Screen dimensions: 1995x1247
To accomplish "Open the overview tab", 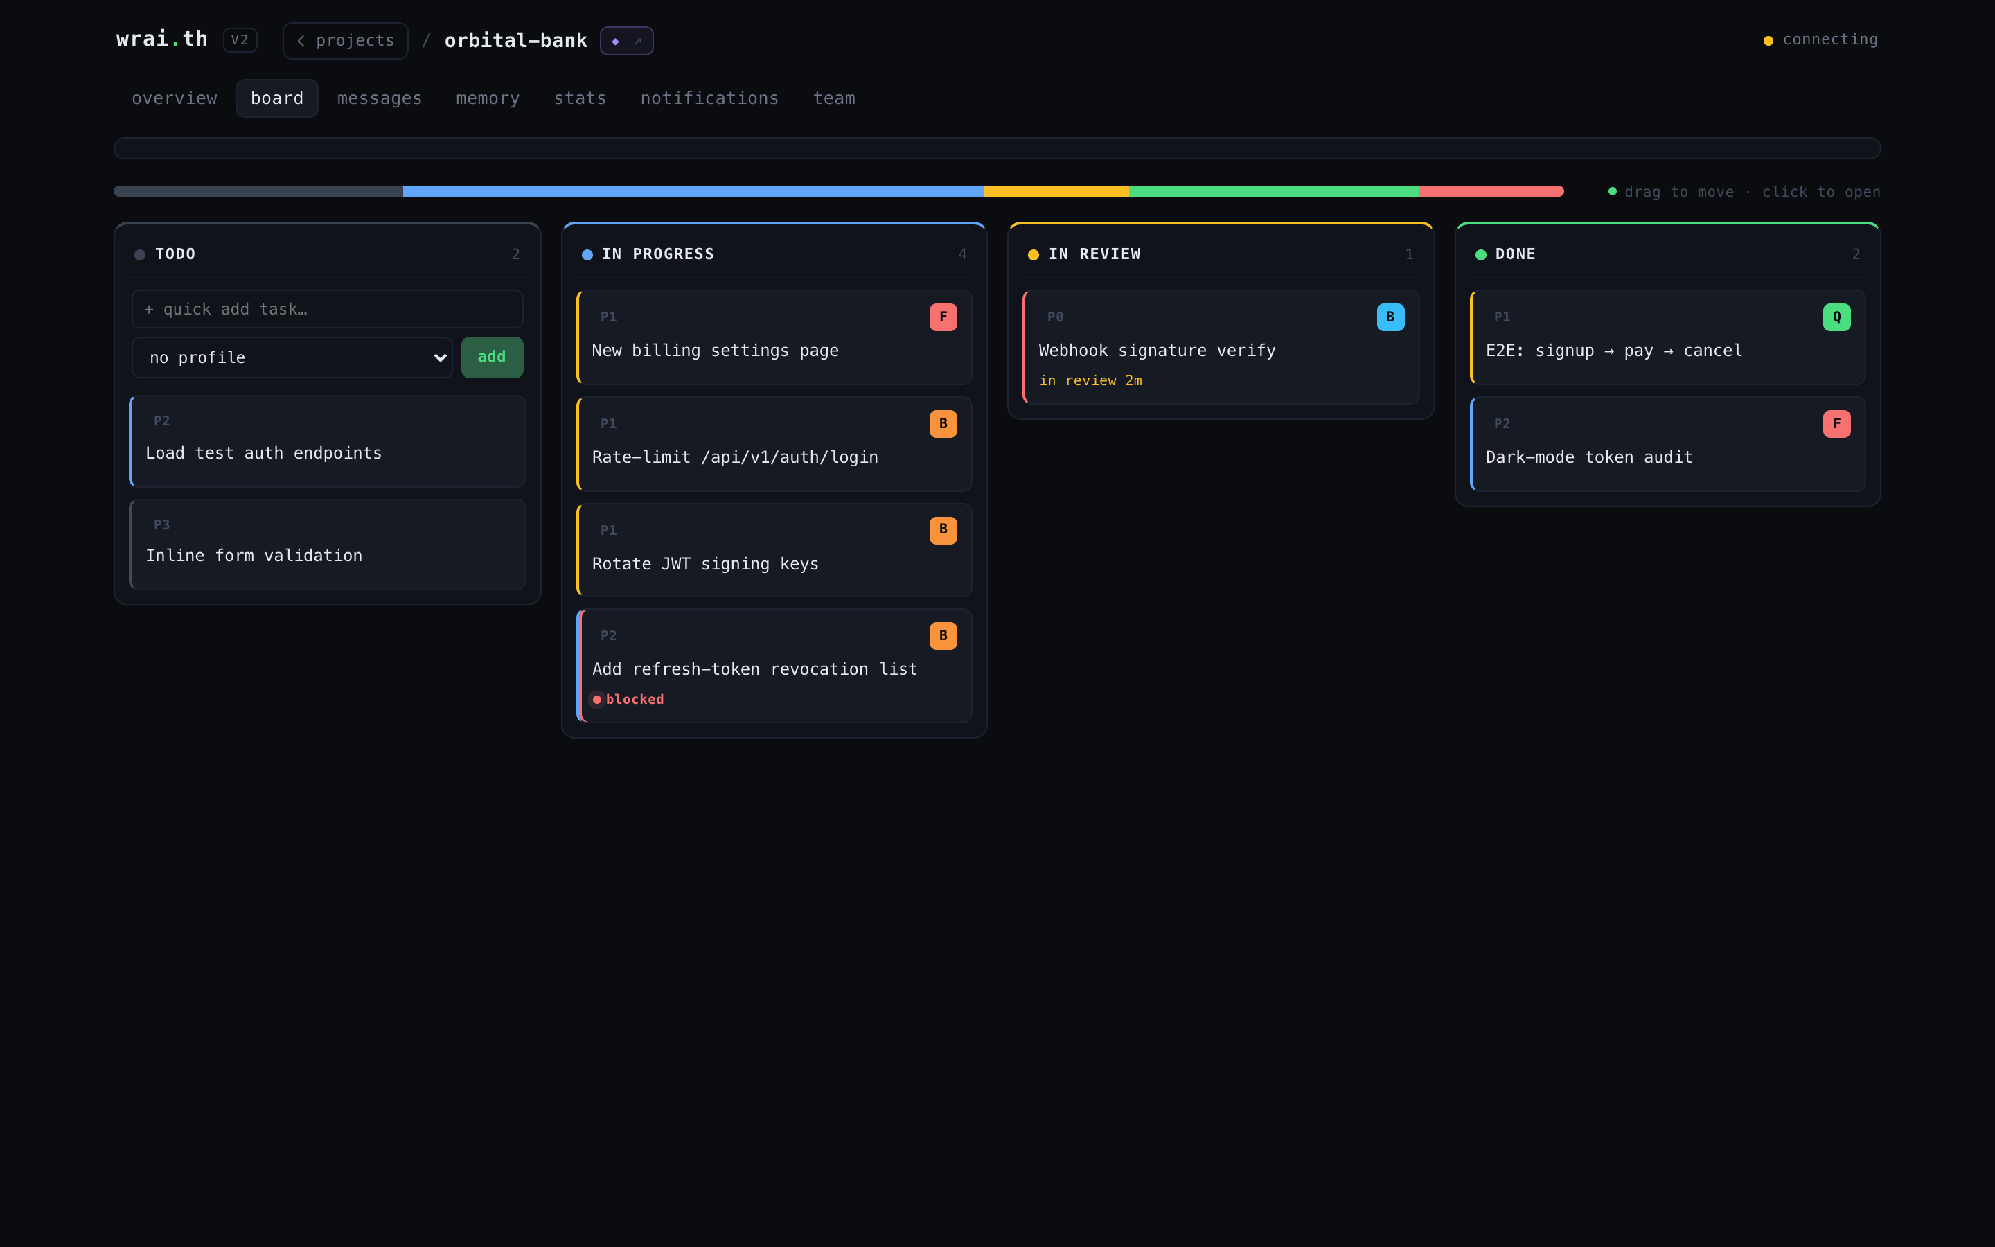I will click(x=175, y=98).
